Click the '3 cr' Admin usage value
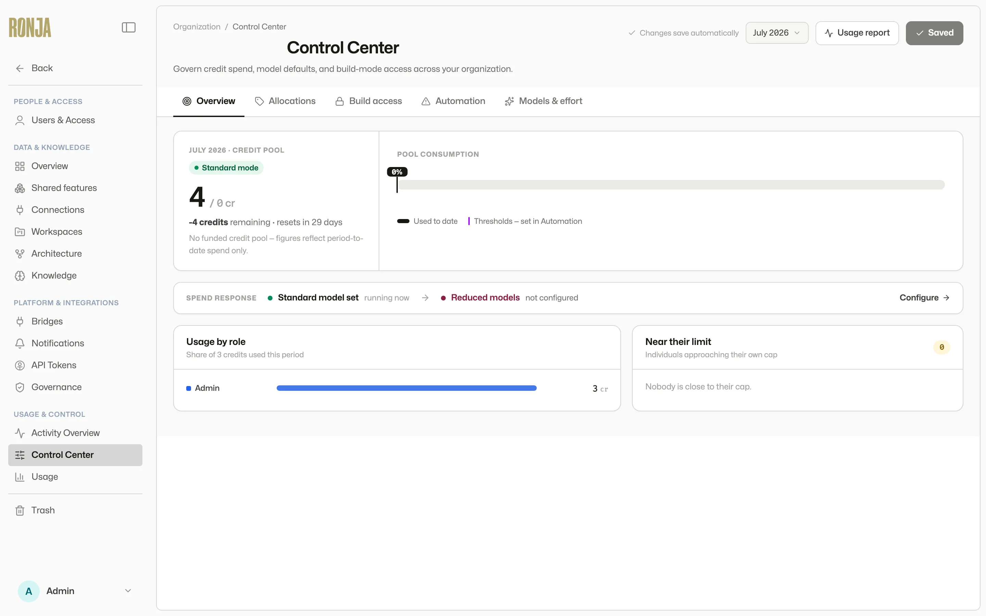The width and height of the screenshot is (986, 616). [x=600, y=389]
